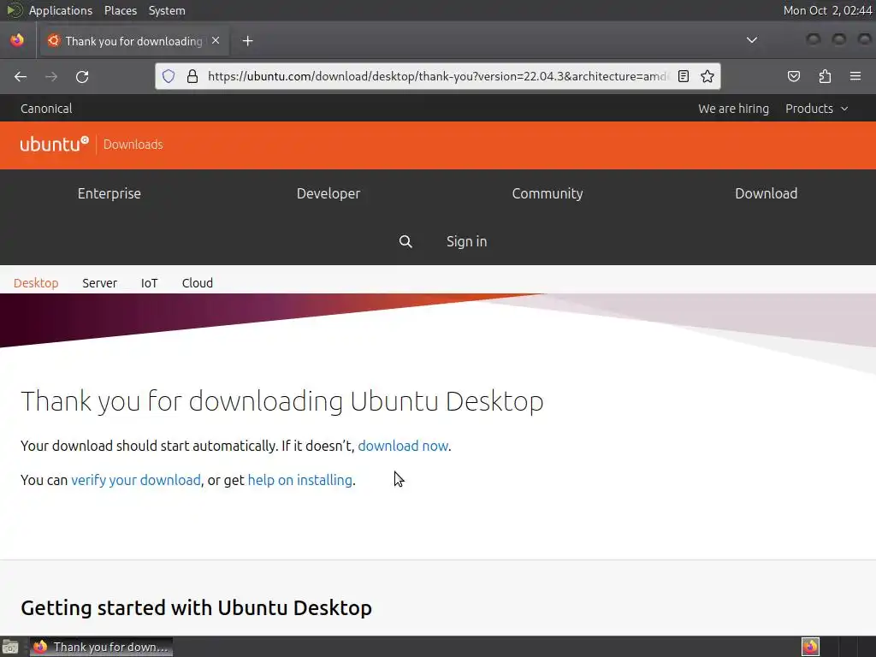Click the Sign in link
The width and height of the screenshot is (876, 657).
click(x=466, y=241)
